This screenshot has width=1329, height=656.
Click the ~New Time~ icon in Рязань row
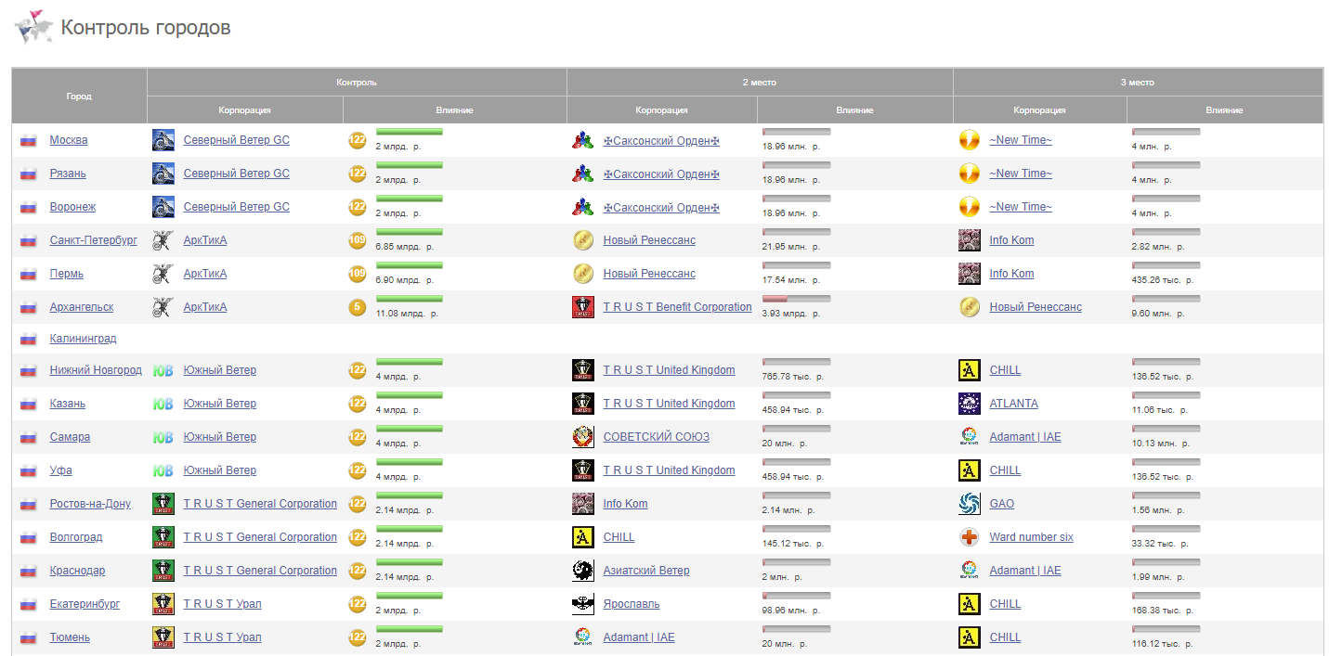pos(969,174)
